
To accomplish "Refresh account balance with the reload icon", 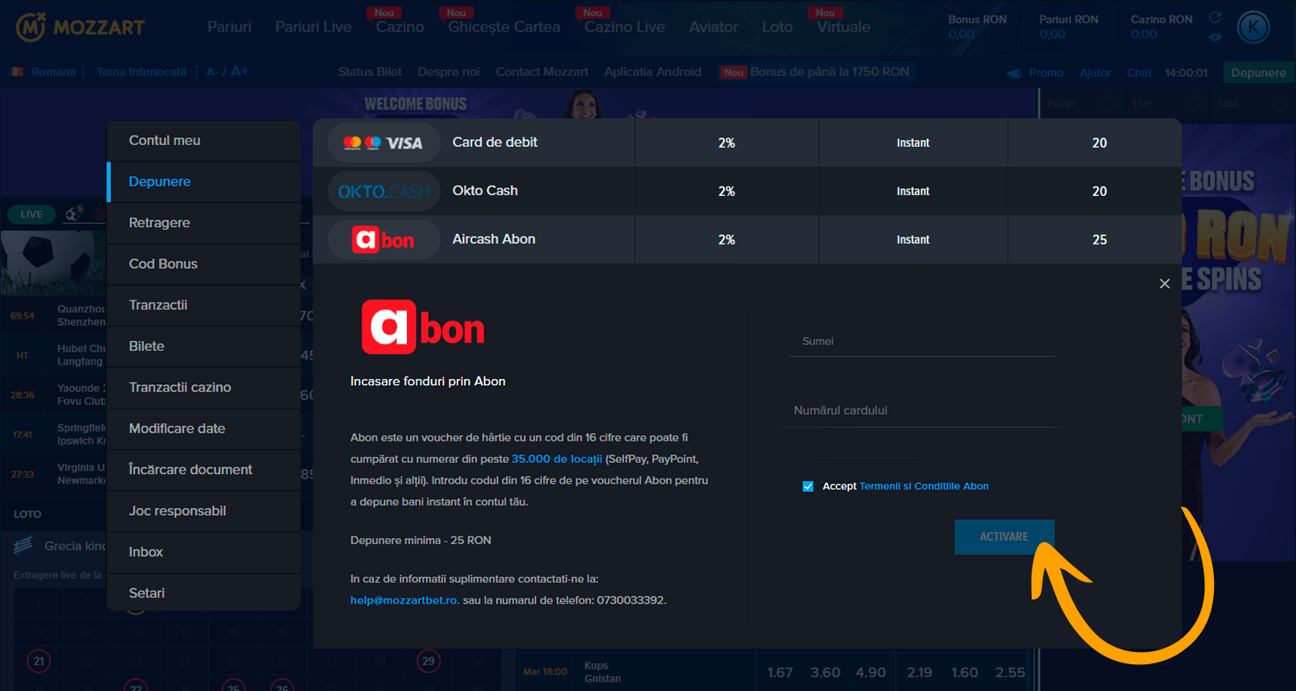I will click(1215, 18).
